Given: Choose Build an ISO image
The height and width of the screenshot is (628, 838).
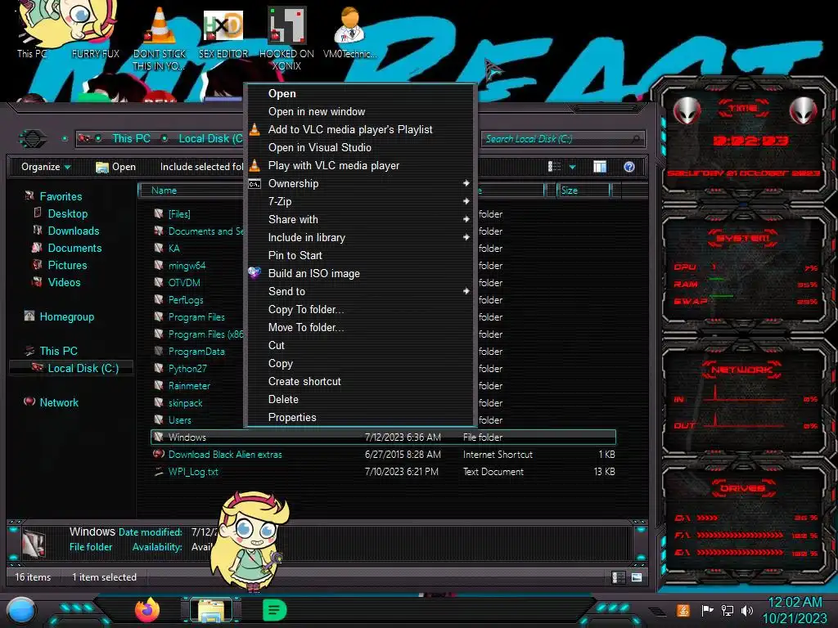Looking at the screenshot, I should pyautogui.click(x=359, y=273).
